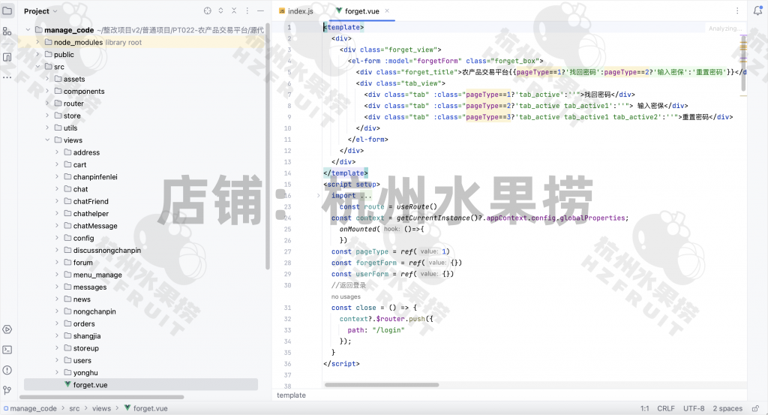
Task: Expand the components folder
Action: point(47,91)
